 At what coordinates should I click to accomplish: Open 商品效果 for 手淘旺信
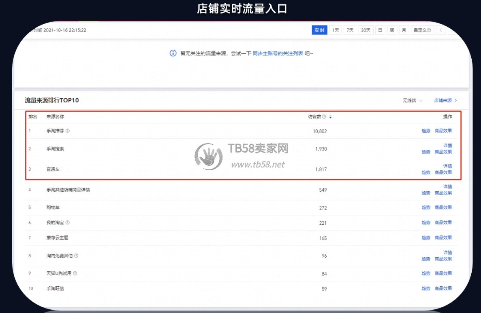pos(443,288)
